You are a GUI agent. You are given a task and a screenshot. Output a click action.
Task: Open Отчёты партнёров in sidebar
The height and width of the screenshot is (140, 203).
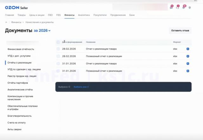point(18,83)
